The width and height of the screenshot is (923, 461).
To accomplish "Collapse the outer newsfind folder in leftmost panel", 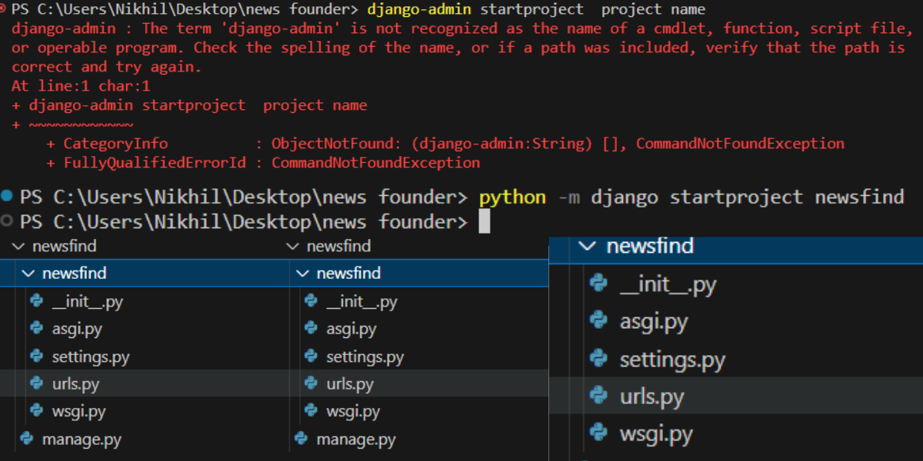I will (18, 246).
